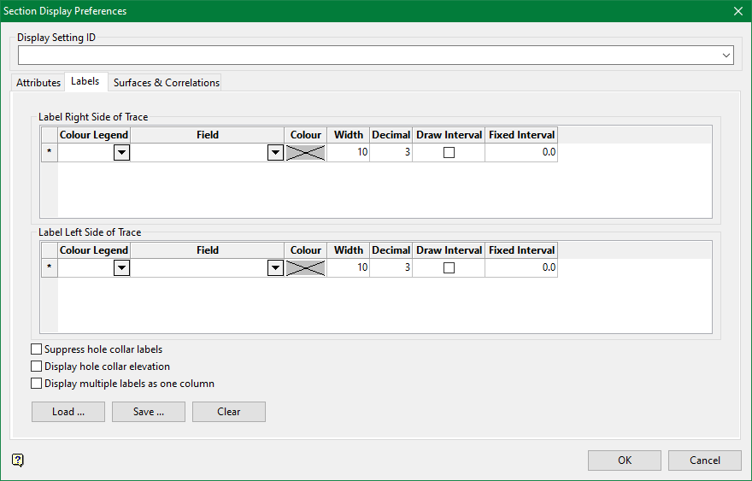Close the Section Display Preferences dialog

coord(738,11)
